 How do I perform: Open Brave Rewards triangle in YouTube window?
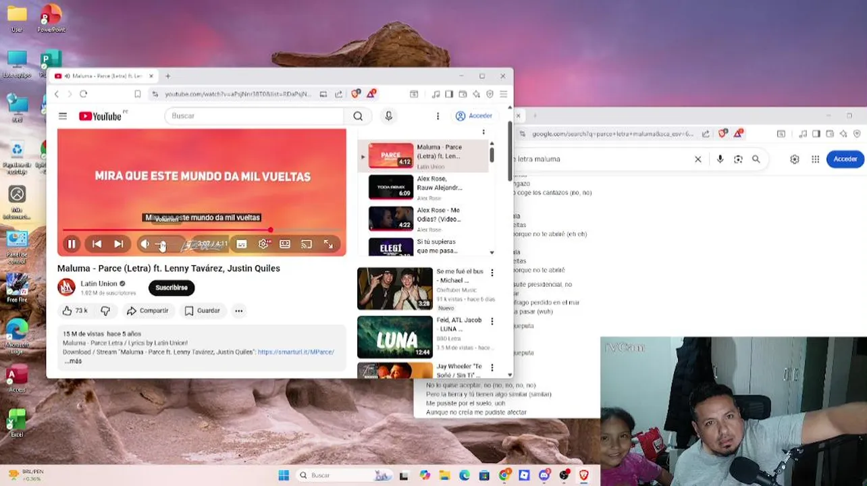click(x=371, y=94)
